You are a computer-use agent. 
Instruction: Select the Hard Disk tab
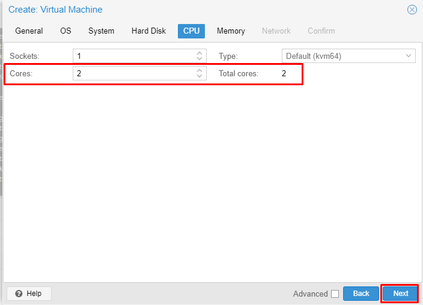(148, 31)
